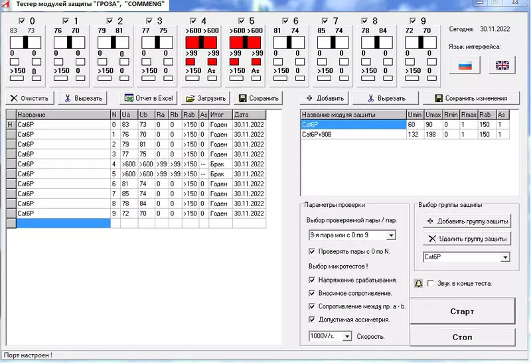Click the red Ua indicator of channel 4
Screen dimensions: 531x364
pyautogui.click(x=192, y=42)
